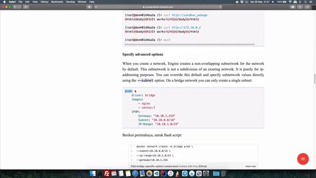Viewport: 316px width, 178px height.
Task: Open the Wi-Fi status menu
Action: [x=290, y=2]
